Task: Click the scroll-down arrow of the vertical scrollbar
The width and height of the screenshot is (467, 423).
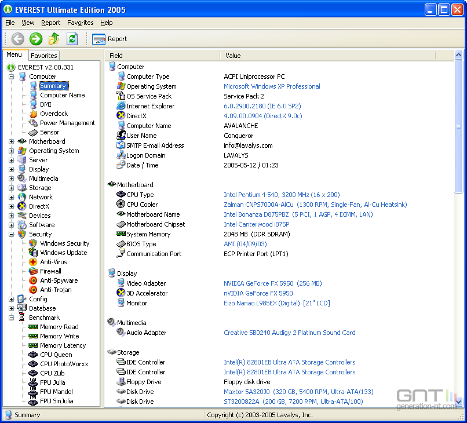Action: [458, 401]
